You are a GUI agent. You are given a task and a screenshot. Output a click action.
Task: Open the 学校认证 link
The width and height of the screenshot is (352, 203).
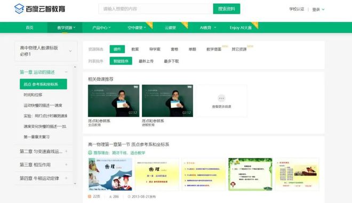point(297,9)
